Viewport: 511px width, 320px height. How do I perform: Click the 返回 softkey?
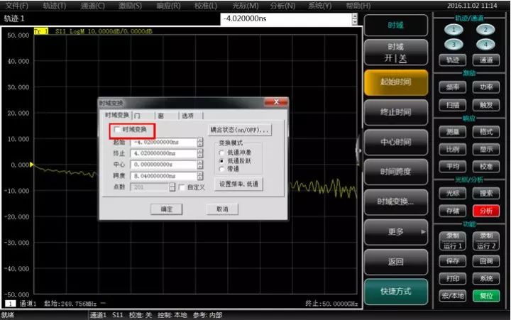pos(395,262)
